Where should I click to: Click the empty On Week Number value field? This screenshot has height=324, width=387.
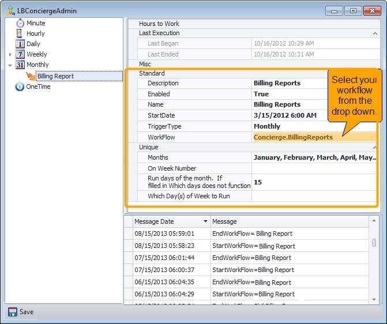(315, 168)
